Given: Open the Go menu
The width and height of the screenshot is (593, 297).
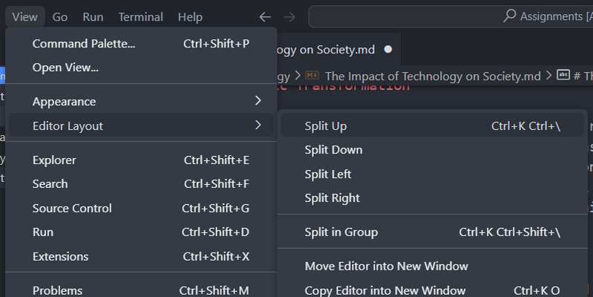Looking at the screenshot, I should (60, 16).
